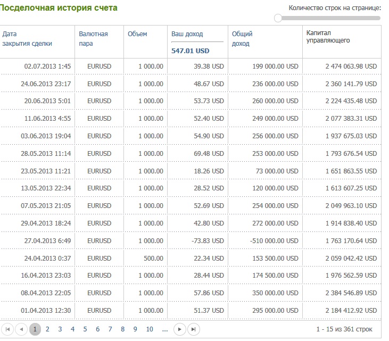Select current page 1 button
The height and width of the screenshot is (341, 389).
[35, 329]
